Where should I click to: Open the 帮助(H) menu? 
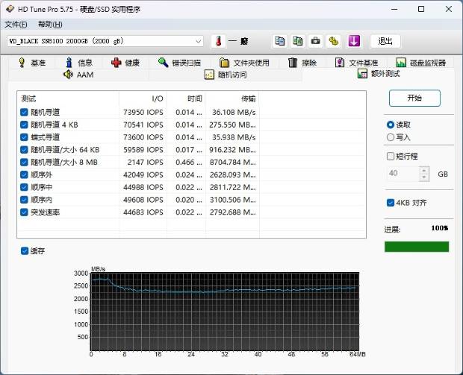coord(50,25)
